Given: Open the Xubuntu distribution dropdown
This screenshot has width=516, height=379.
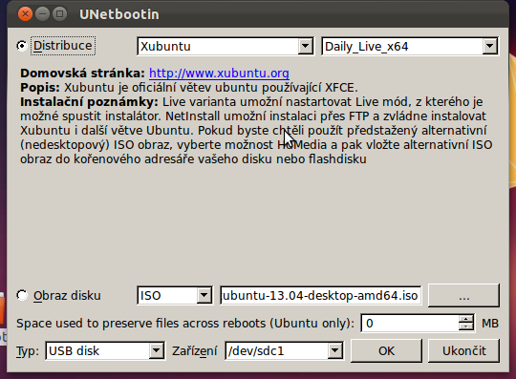Looking at the screenshot, I should [x=226, y=47].
